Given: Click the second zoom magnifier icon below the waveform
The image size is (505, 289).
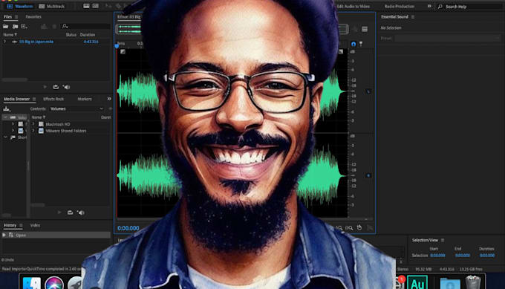Looking at the screenshot, I should 349,228.
